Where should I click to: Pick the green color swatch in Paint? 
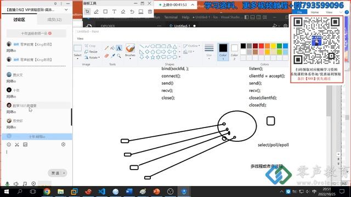(x=279, y=46)
